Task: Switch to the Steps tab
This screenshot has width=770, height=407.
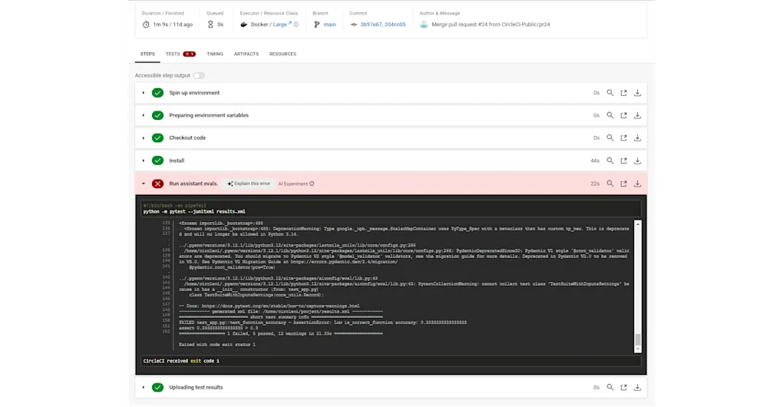Action: [x=147, y=54]
